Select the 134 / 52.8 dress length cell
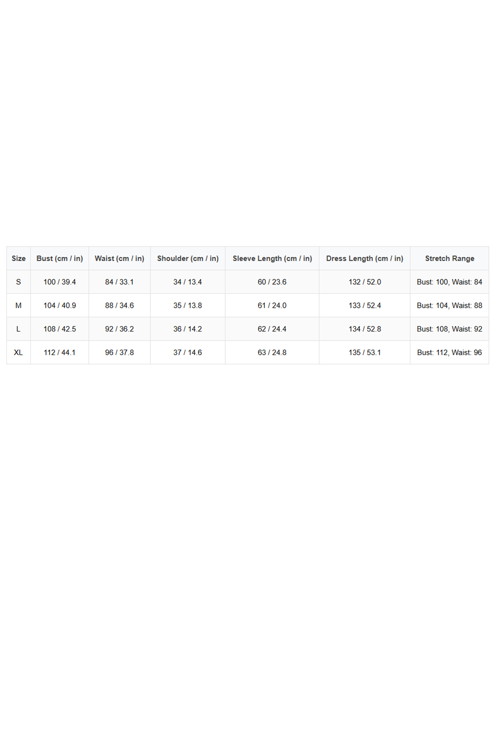This screenshot has width=494, height=741. click(x=365, y=329)
